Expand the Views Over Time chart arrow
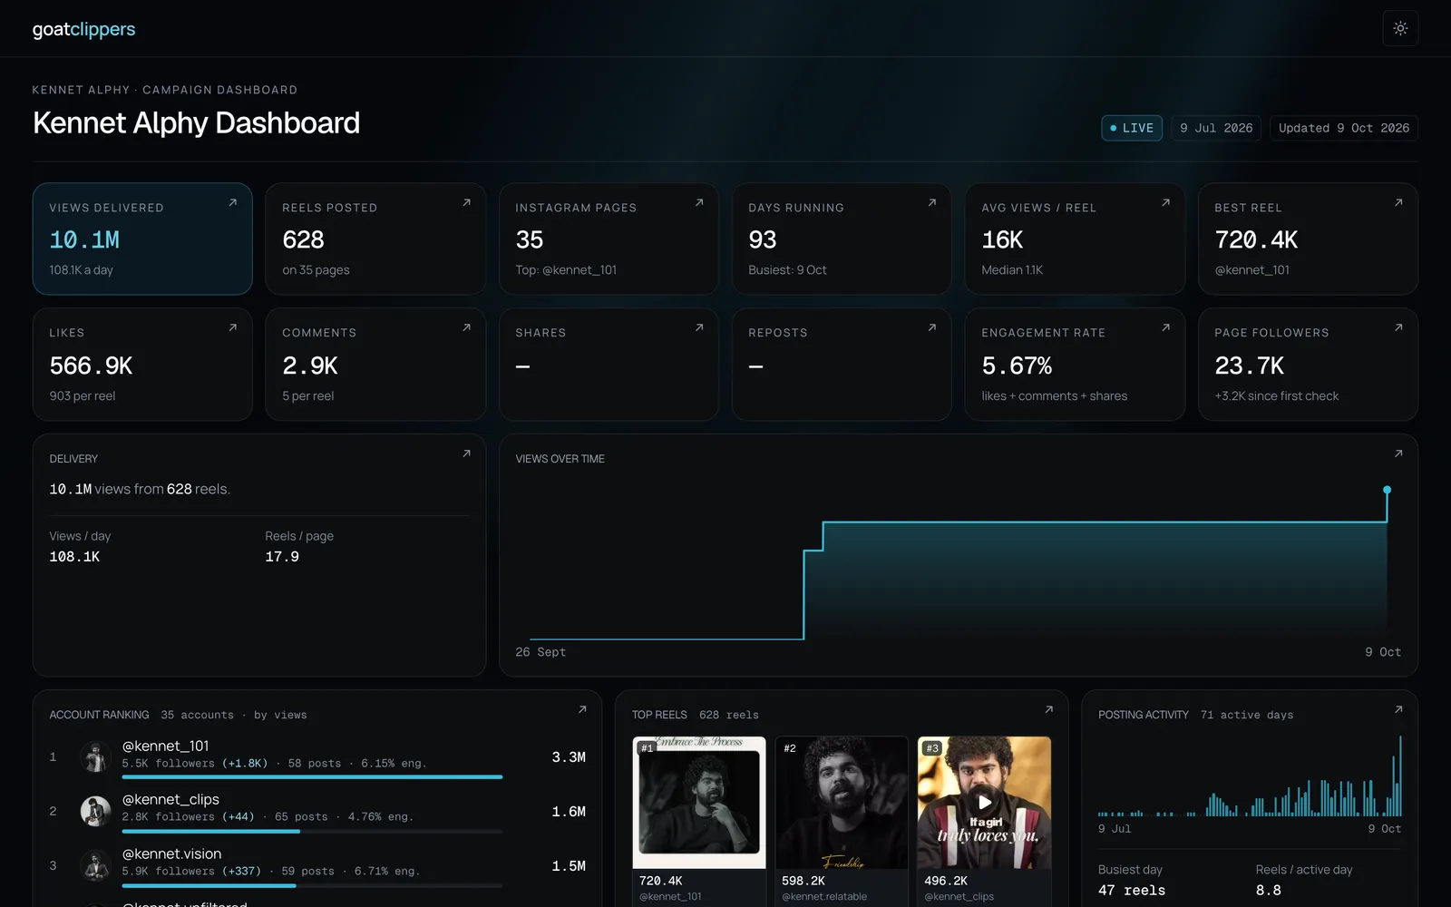Image resolution: width=1451 pixels, height=907 pixels. [x=1398, y=454]
